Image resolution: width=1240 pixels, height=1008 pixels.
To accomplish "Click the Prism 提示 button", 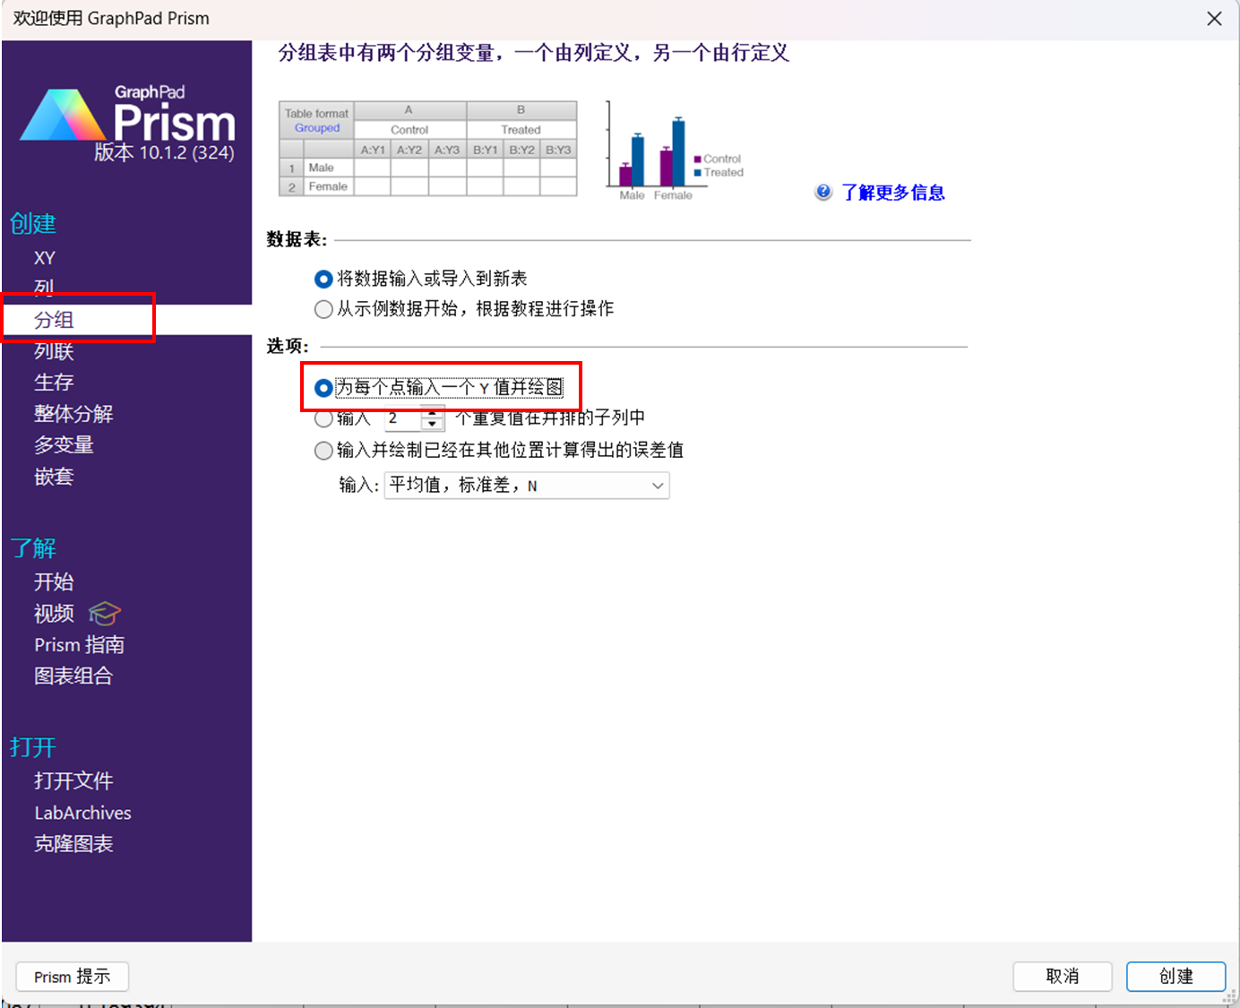I will click(x=73, y=977).
